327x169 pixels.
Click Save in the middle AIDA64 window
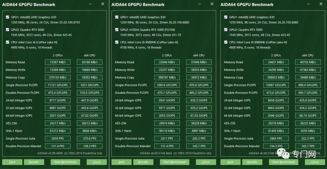[x=121, y=162]
